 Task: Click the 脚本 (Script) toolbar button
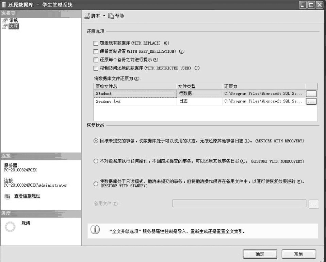pyautogui.click(x=92, y=16)
